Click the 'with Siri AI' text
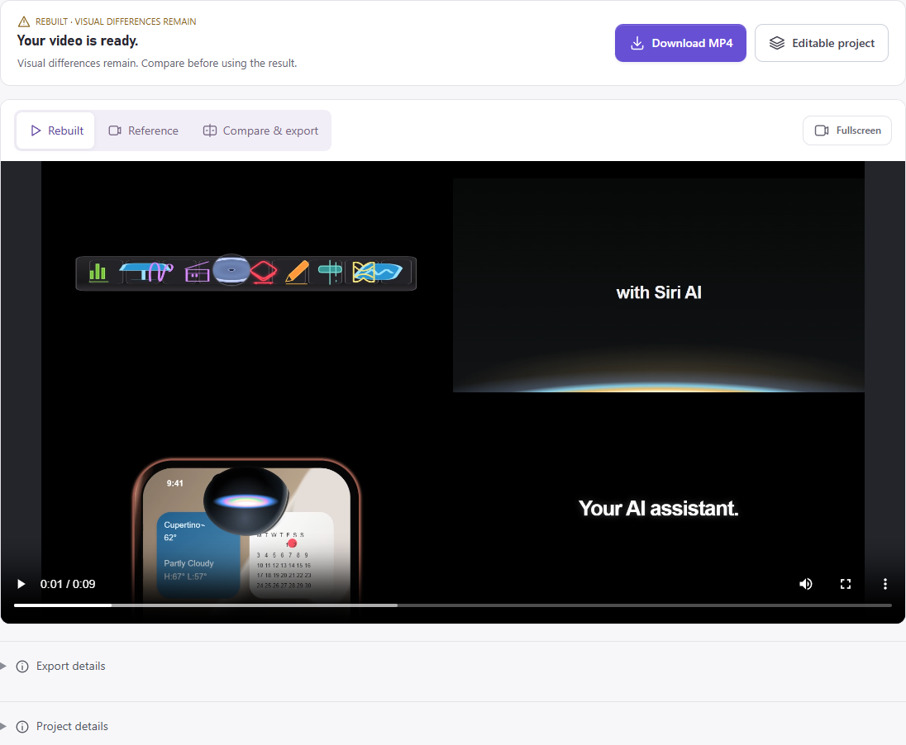The image size is (906, 745). pos(659,292)
